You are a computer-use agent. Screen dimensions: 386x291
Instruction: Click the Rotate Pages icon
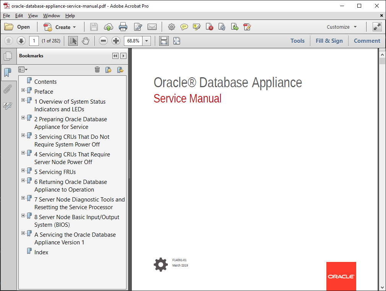[222, 27]
